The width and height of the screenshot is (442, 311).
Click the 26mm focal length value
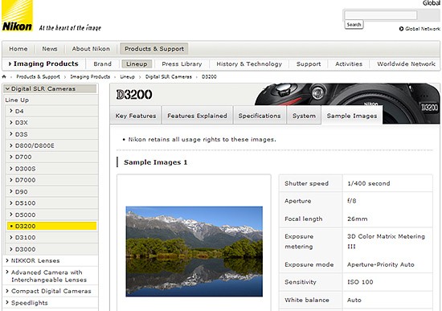pos(357,219)
